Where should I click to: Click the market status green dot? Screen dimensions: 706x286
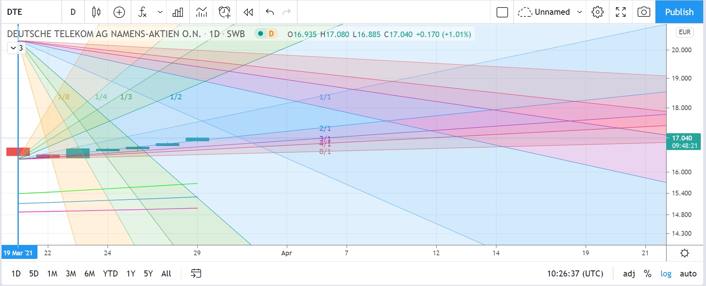point(260,34)
